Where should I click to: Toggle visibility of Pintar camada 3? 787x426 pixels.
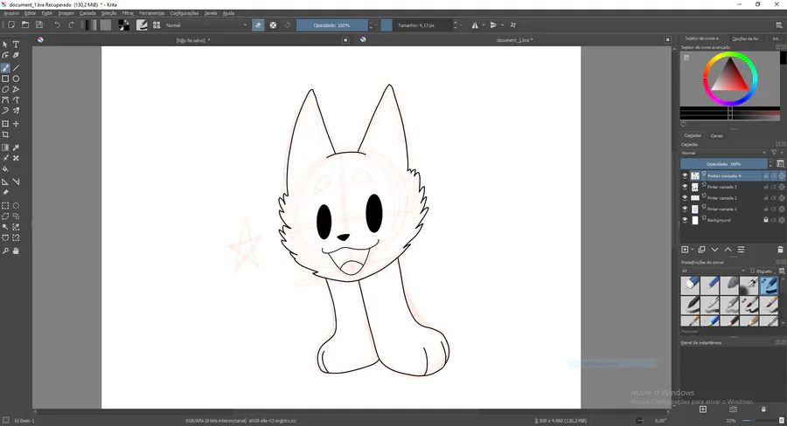[x=686, y=187]
